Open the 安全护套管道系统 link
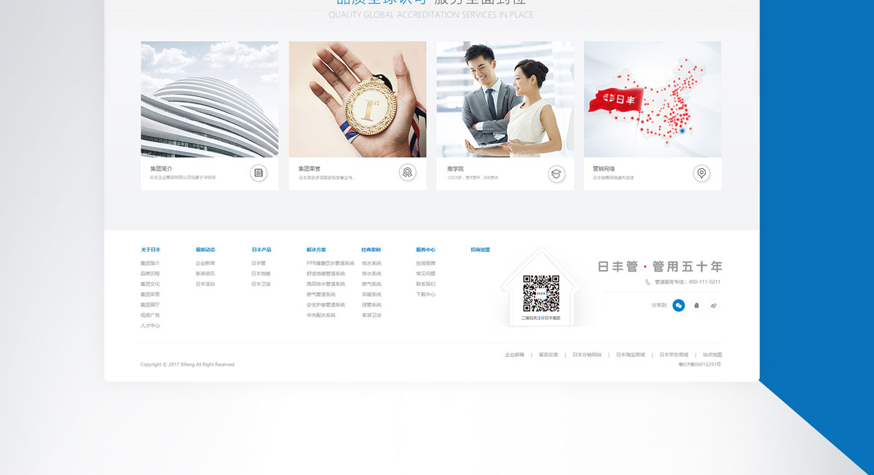Viewport: 874px width, 475px height. (326, 305)
